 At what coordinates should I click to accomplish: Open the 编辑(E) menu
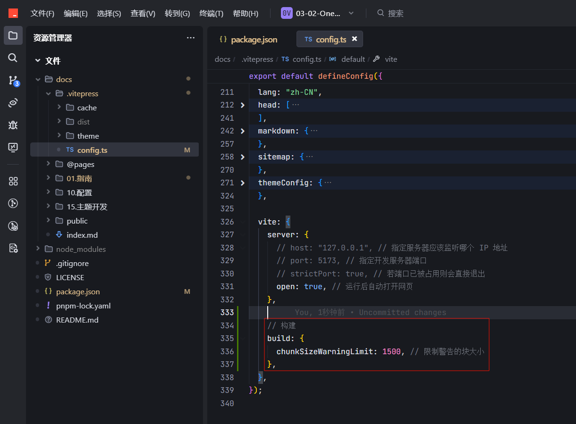[76, 13]
